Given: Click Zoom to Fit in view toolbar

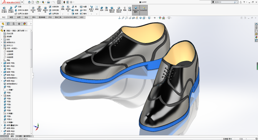Looking at the screenshot, I should [123, 18].
